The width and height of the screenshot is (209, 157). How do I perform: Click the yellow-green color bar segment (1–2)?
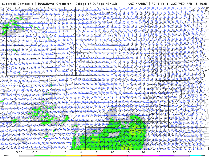point(58,156)
